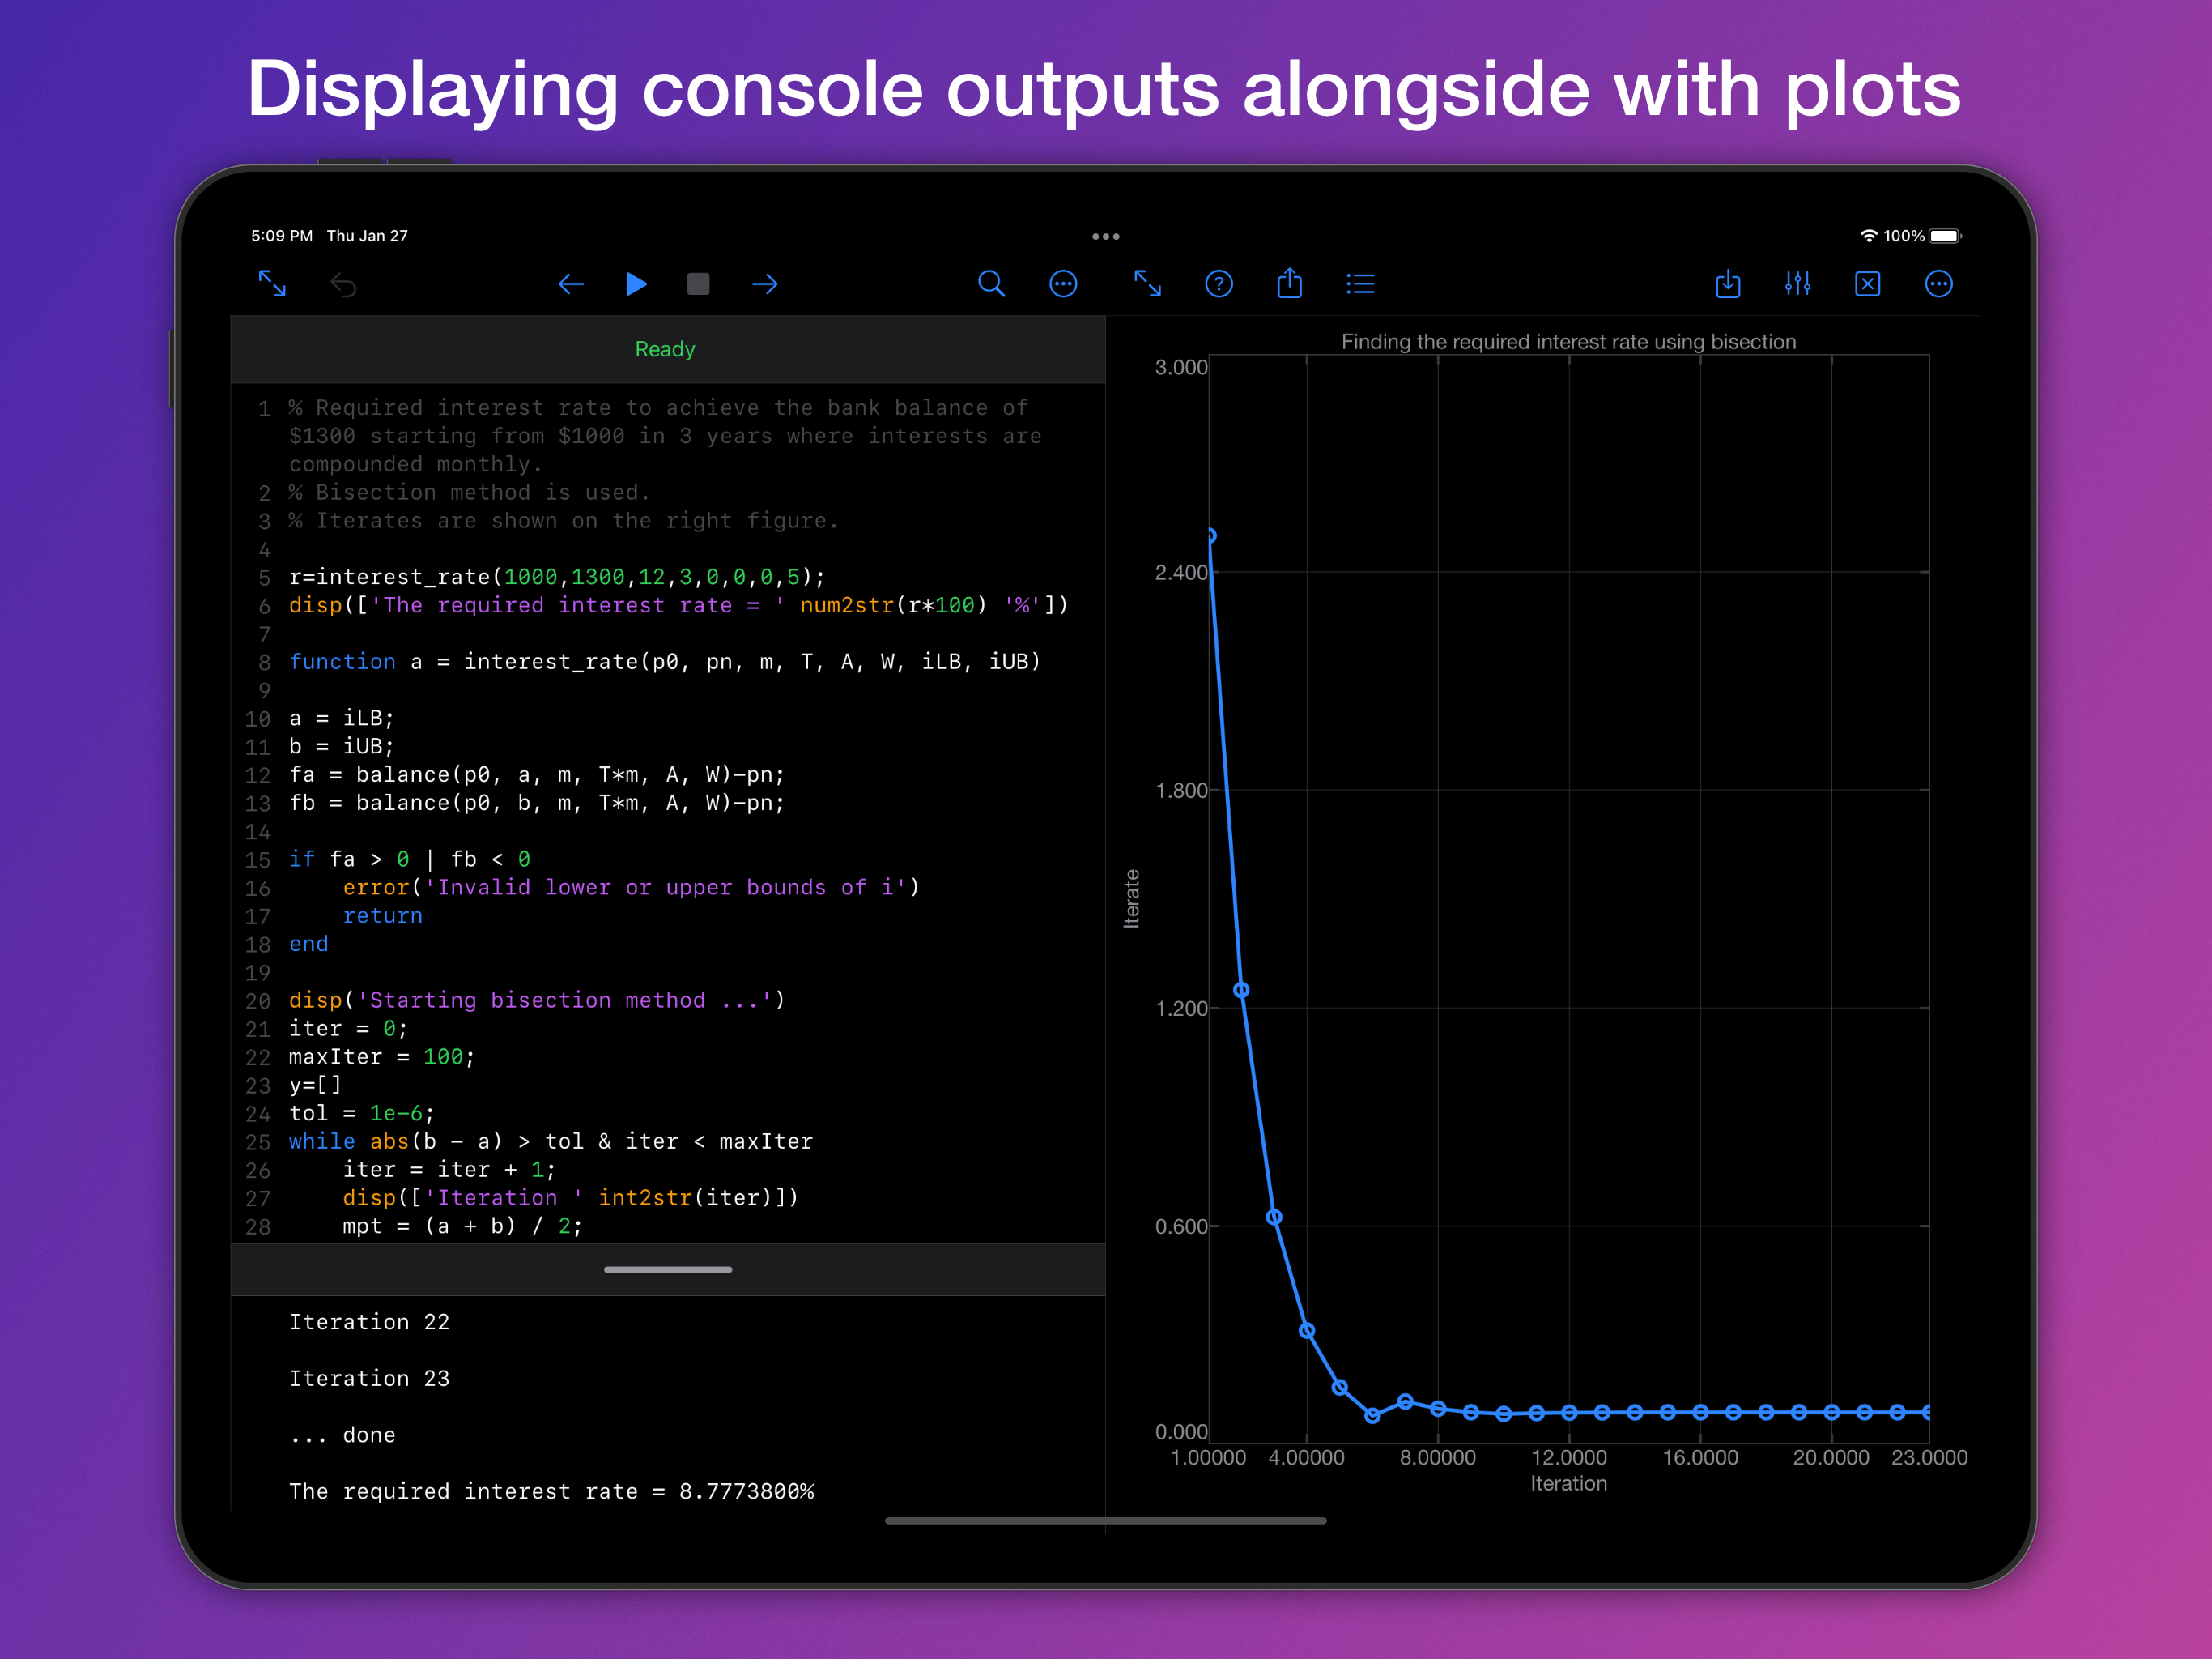Expand editor fullscreen with top-left arrows icon
The width and height of the screenshot is (2212, 1659).
click(272, 284)
